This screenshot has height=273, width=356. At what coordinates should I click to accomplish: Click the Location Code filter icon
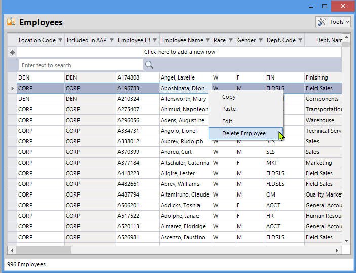pos(60,40)
